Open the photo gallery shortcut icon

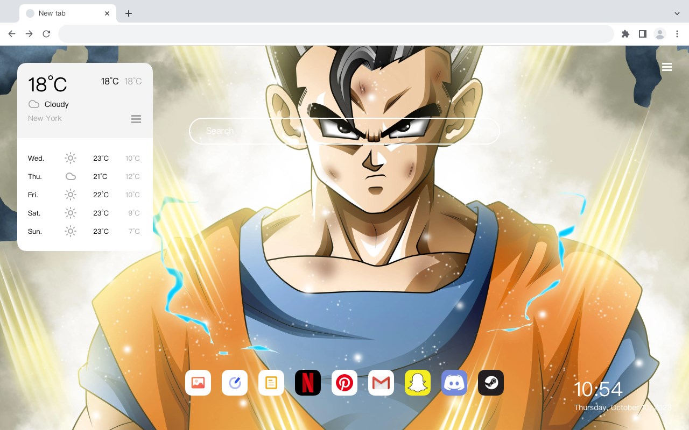point(198,383)
